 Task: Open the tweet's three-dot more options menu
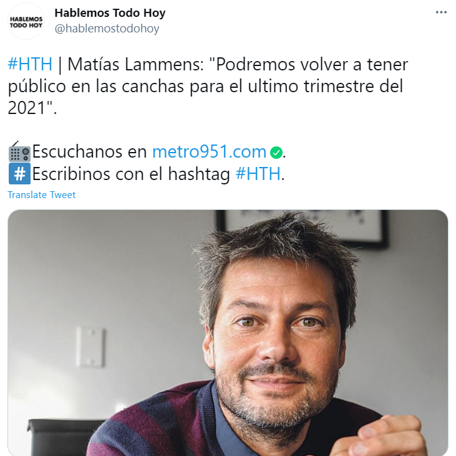tap(441, 12)
